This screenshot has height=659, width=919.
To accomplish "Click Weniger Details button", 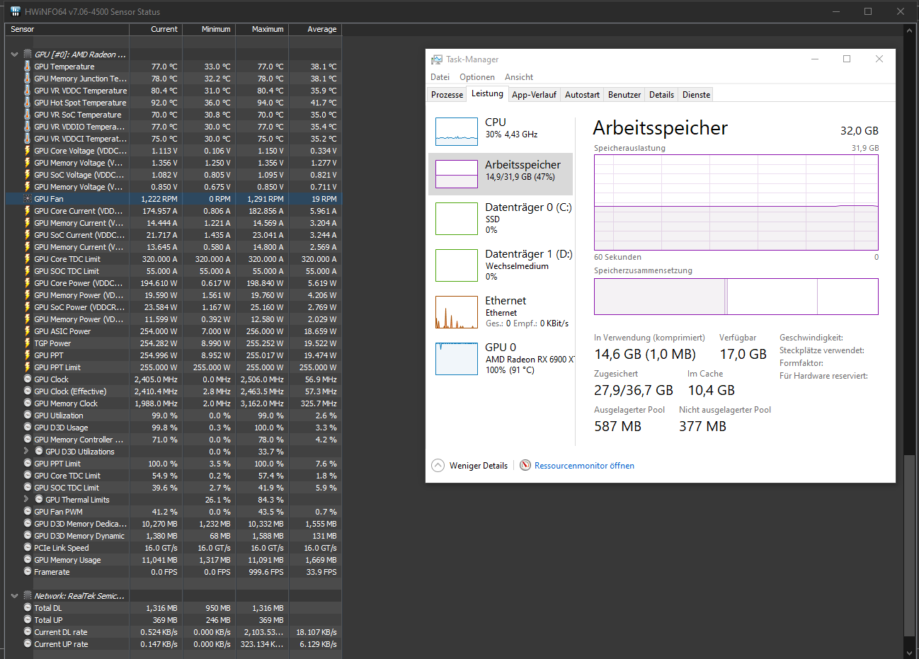I will 469,466.
